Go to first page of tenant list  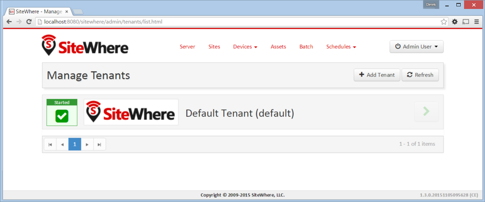(50, 144)
